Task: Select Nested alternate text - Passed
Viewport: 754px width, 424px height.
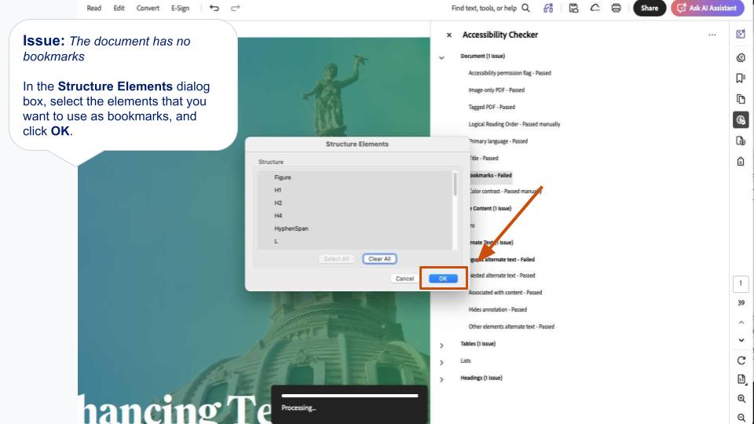Action: point(502,276)
